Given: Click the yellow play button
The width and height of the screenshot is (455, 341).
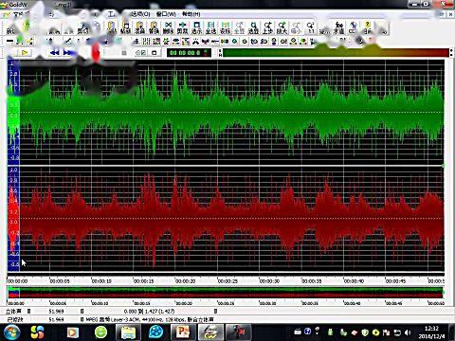Looking at the screenshot, I should [x=25, y=53].
